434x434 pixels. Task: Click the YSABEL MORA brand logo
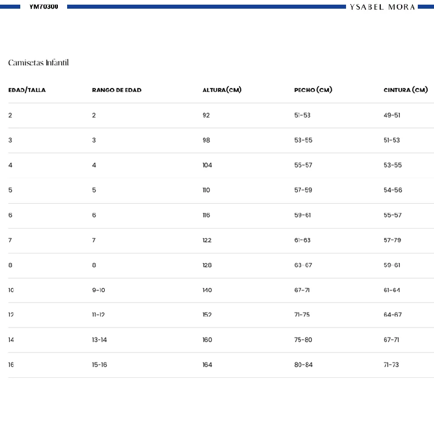[382, 7]
